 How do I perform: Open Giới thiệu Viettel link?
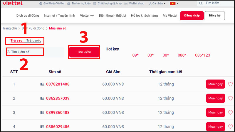(x=54, y=4)
